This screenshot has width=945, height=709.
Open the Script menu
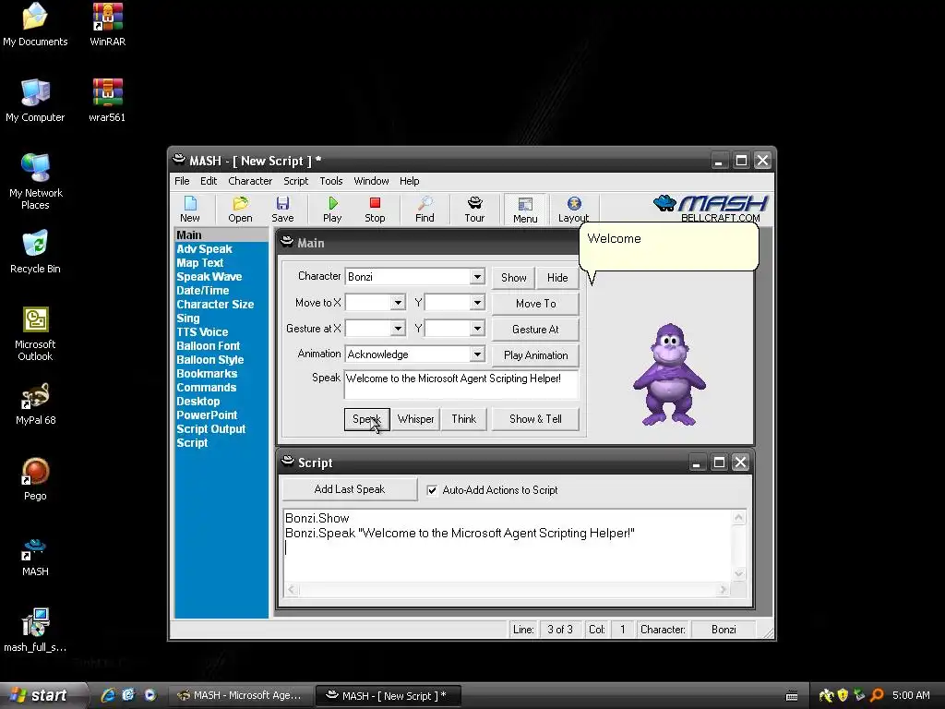pos(296,181)
